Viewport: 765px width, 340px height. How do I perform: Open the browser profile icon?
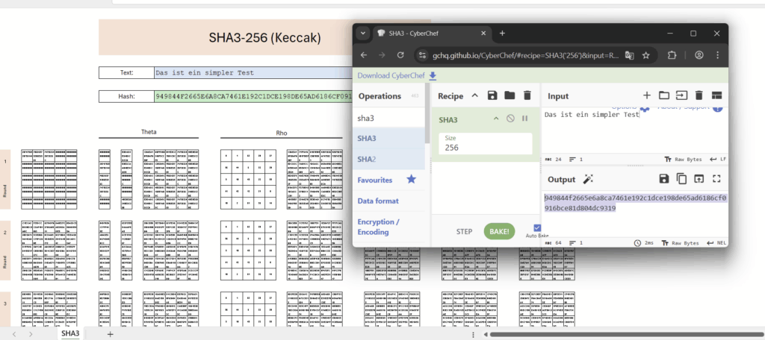tap(699, 55)
